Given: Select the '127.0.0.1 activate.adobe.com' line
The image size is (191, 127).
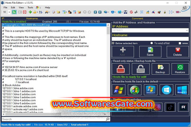Looking at the screenshot, I should (54, 106).
